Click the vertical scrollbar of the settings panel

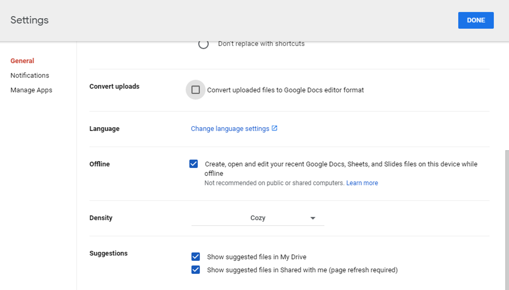click(x=506, y=219)
